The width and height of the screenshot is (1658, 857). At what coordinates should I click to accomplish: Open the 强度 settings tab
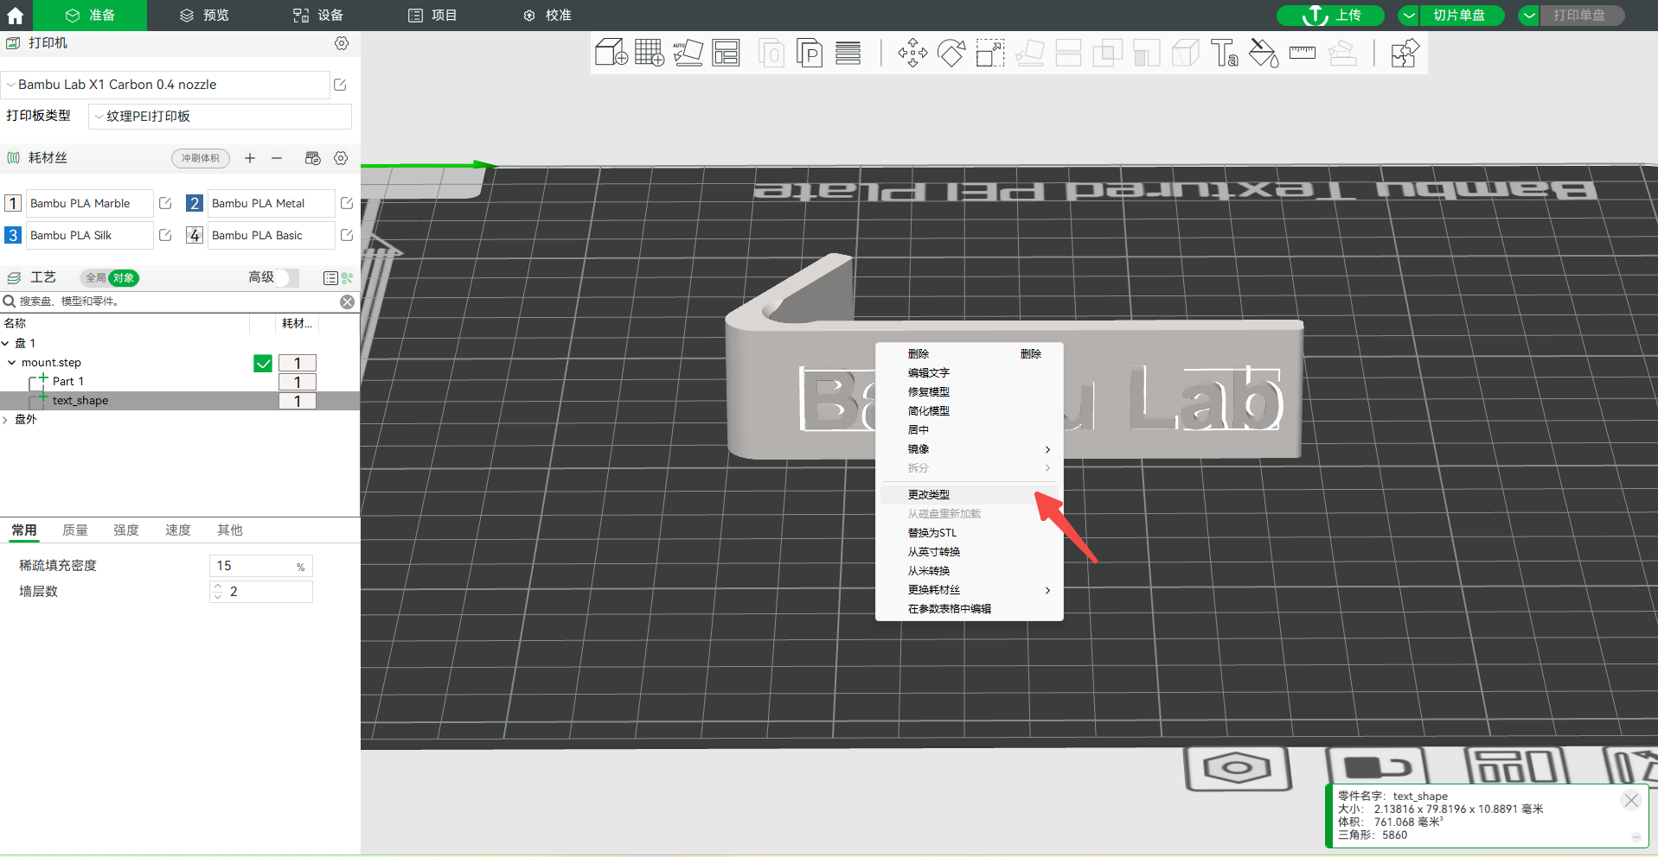click(x=126, y=530)
